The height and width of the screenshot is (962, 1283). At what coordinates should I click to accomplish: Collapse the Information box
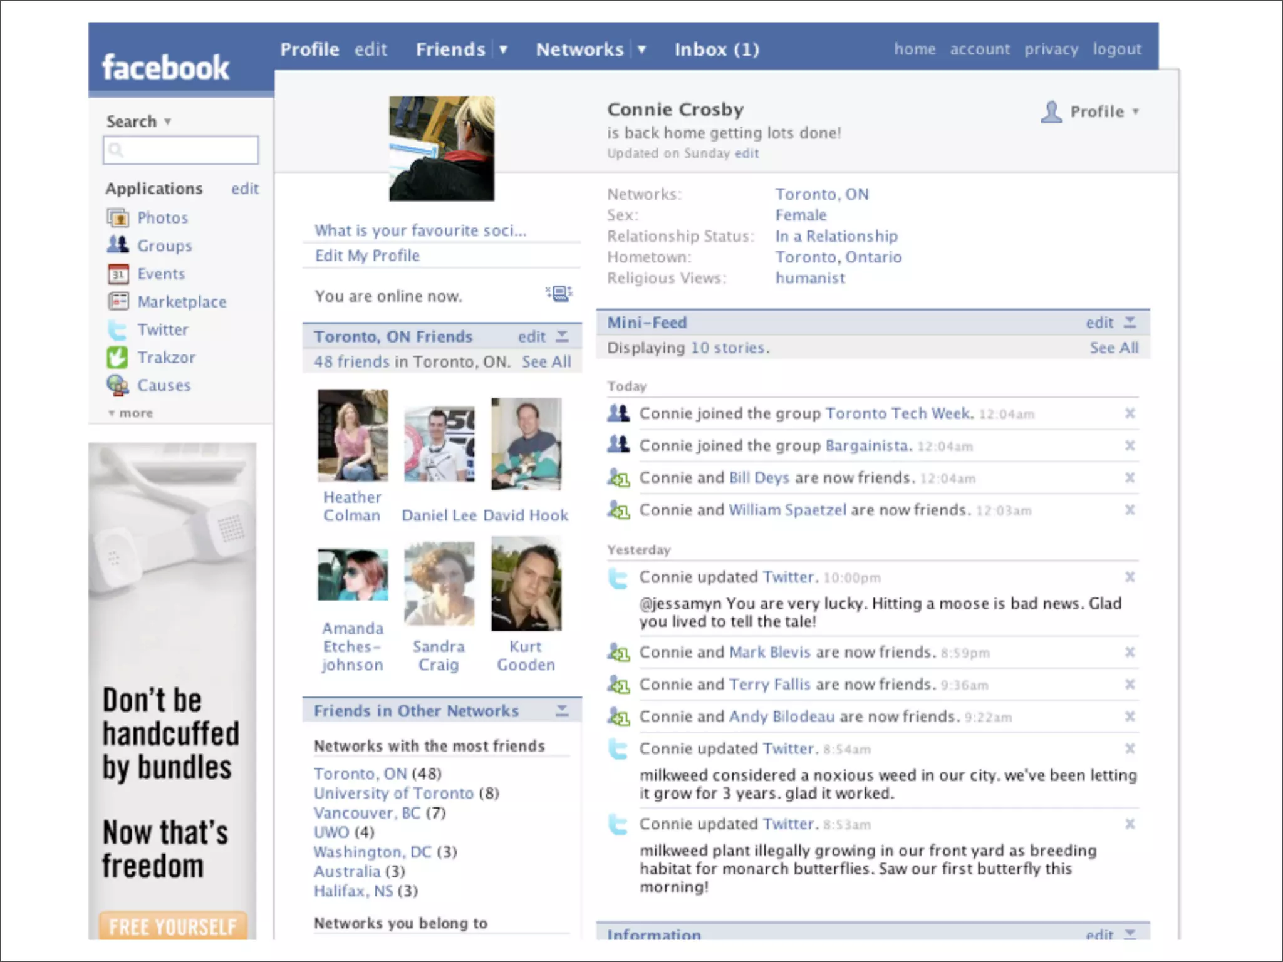click(1130, 934)
